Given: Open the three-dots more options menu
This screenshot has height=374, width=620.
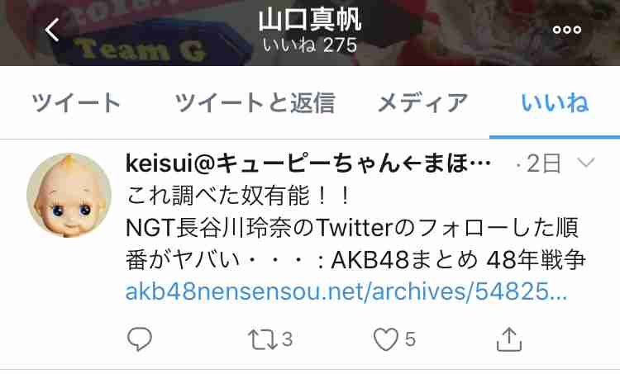Looking at the screenshot, I should click(566, 30).
